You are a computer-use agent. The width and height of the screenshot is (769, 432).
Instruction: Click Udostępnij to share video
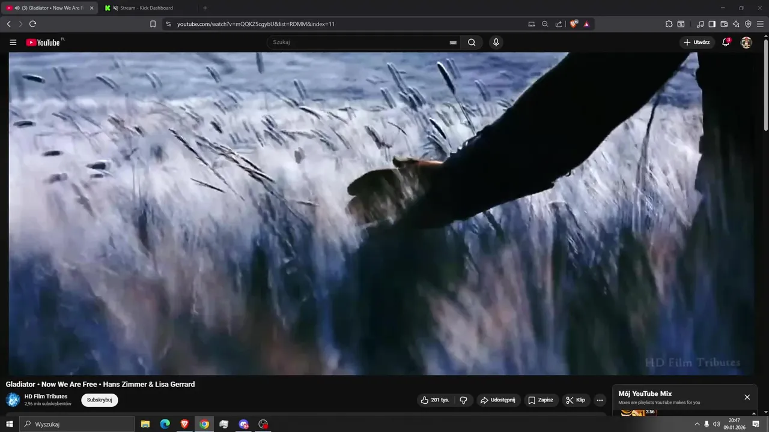tap(498, 400)
